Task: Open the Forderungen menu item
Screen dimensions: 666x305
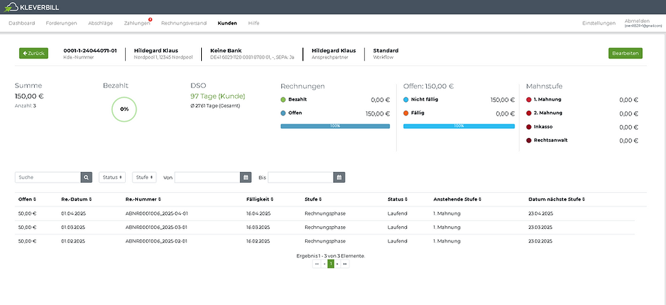Action: tap(62, 23)
